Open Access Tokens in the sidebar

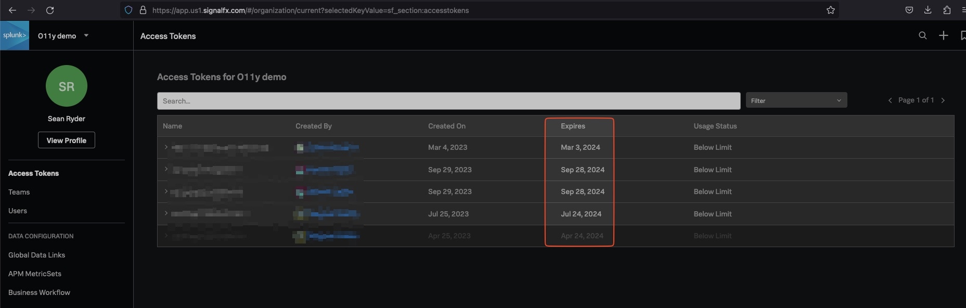click(x=34, y=173)
